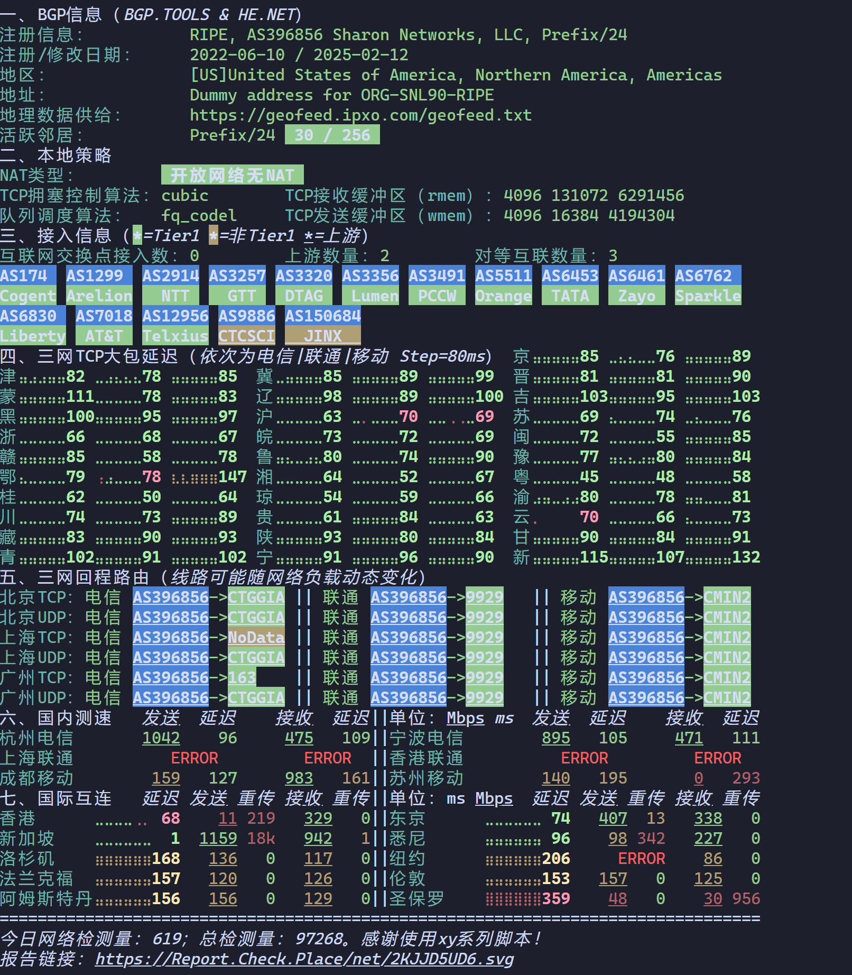Open the Report.Check.Place report link
This screenshot has height=975, width=852.
pyautogui.click(x=304, y=959)
